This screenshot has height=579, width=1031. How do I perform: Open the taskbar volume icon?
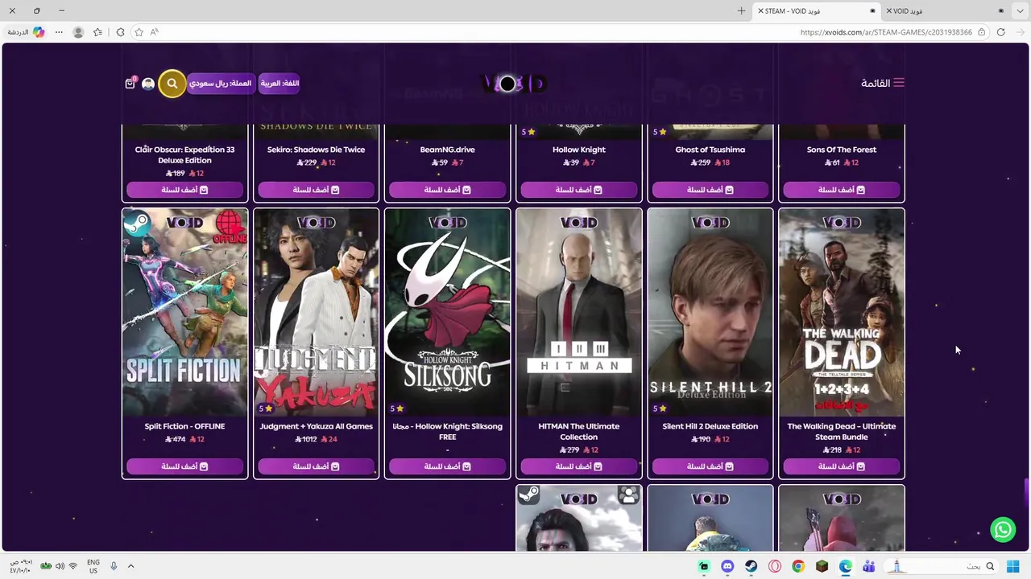point(60,566)
